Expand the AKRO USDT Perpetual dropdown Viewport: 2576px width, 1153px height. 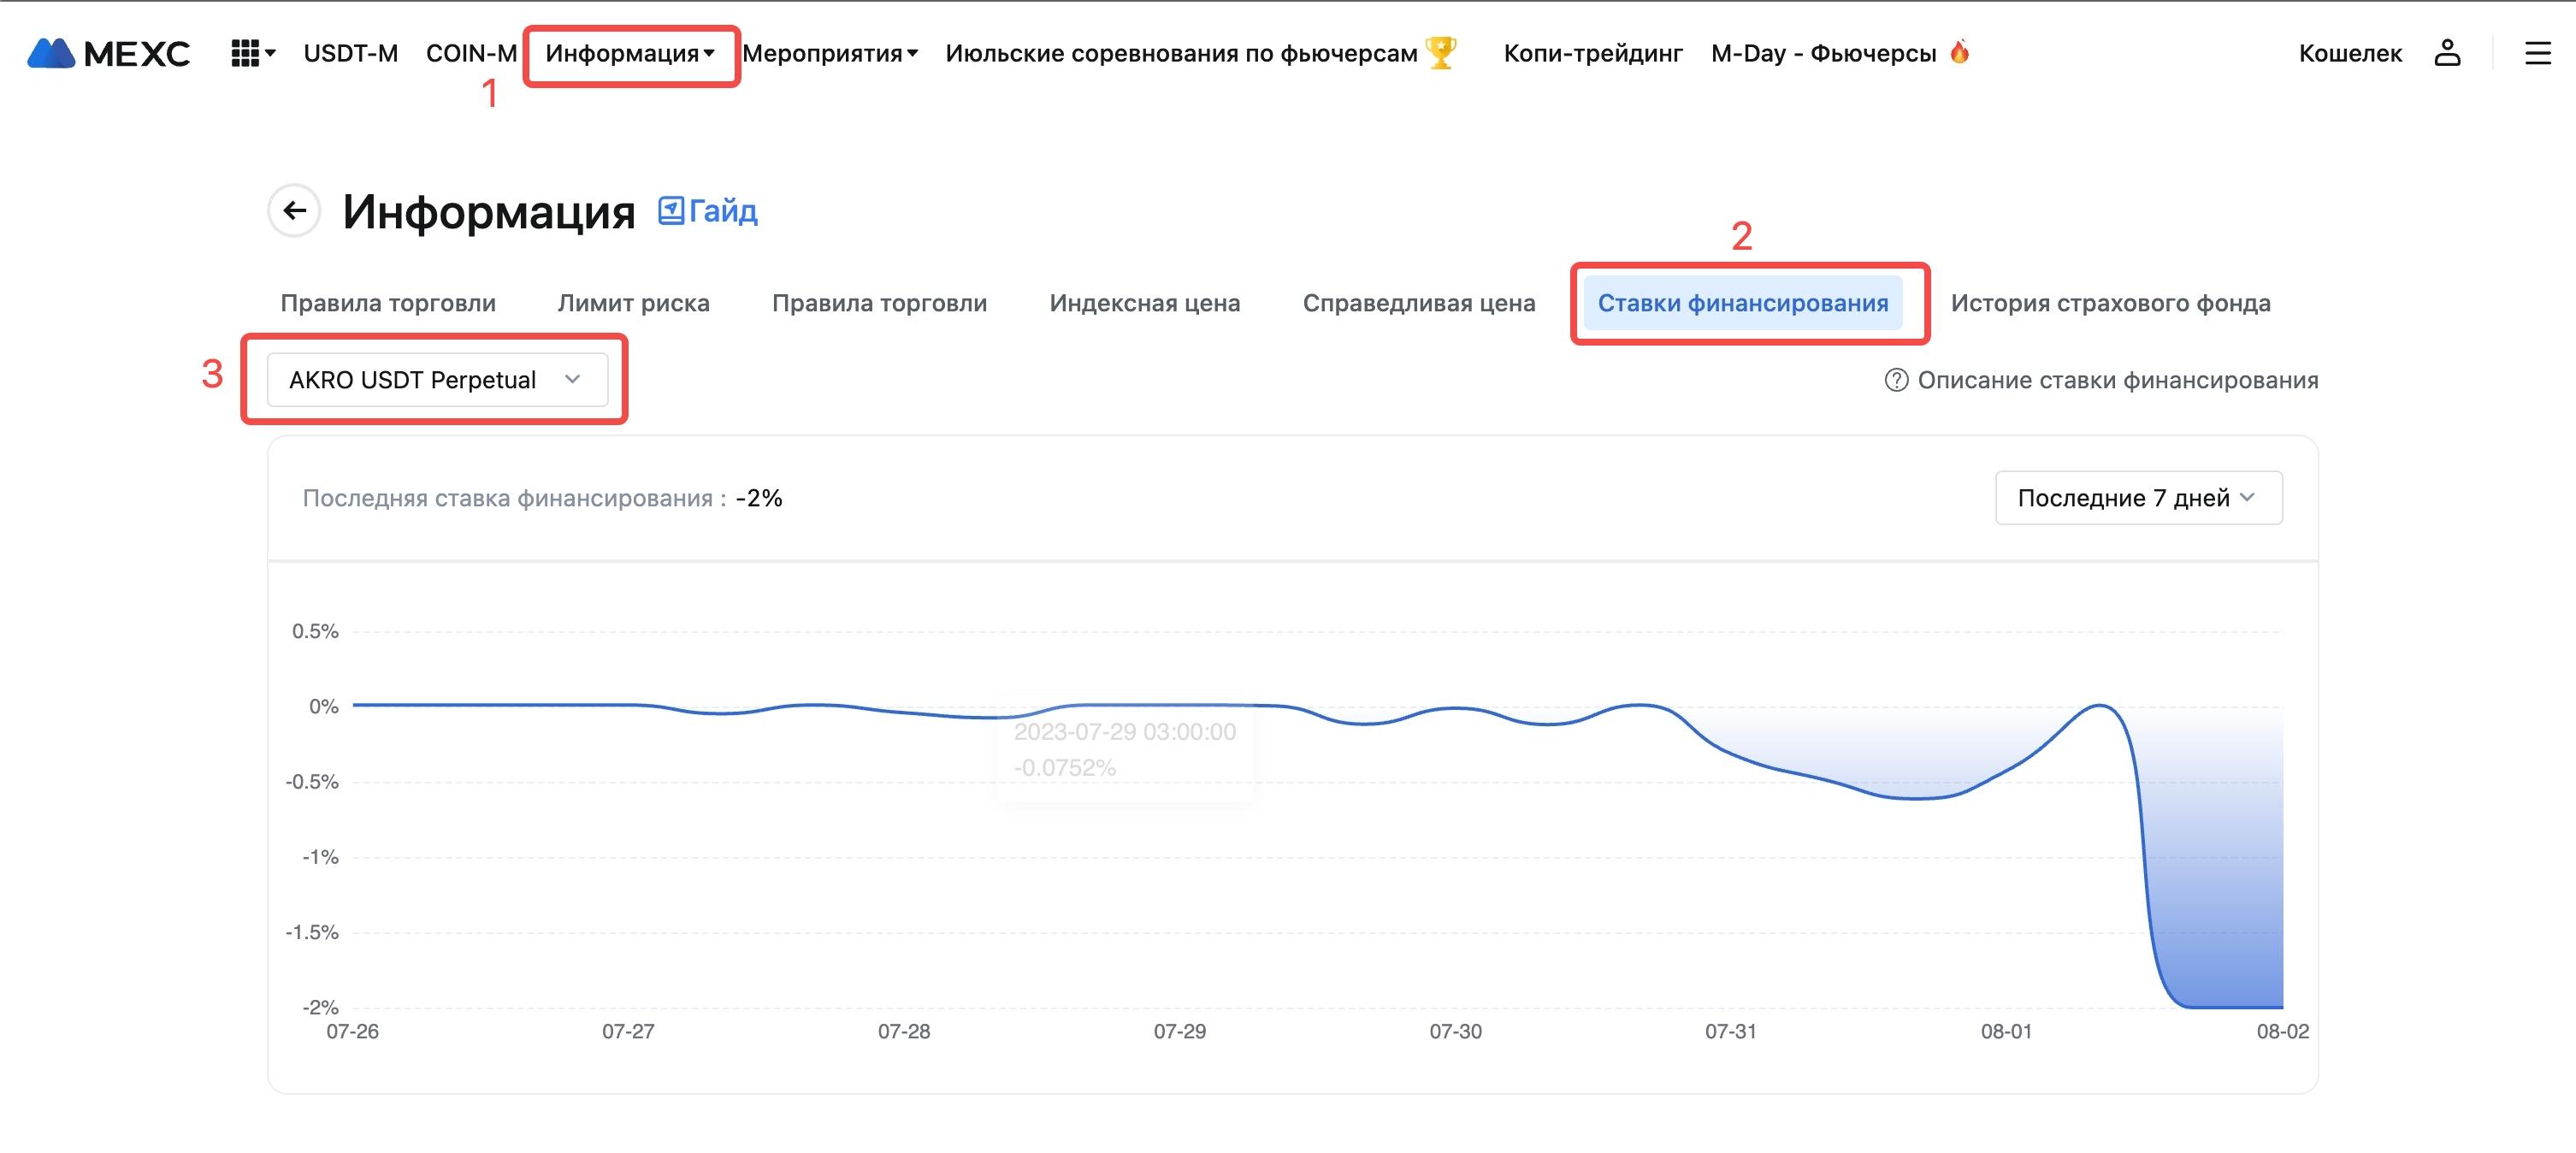tap(437, 380)
